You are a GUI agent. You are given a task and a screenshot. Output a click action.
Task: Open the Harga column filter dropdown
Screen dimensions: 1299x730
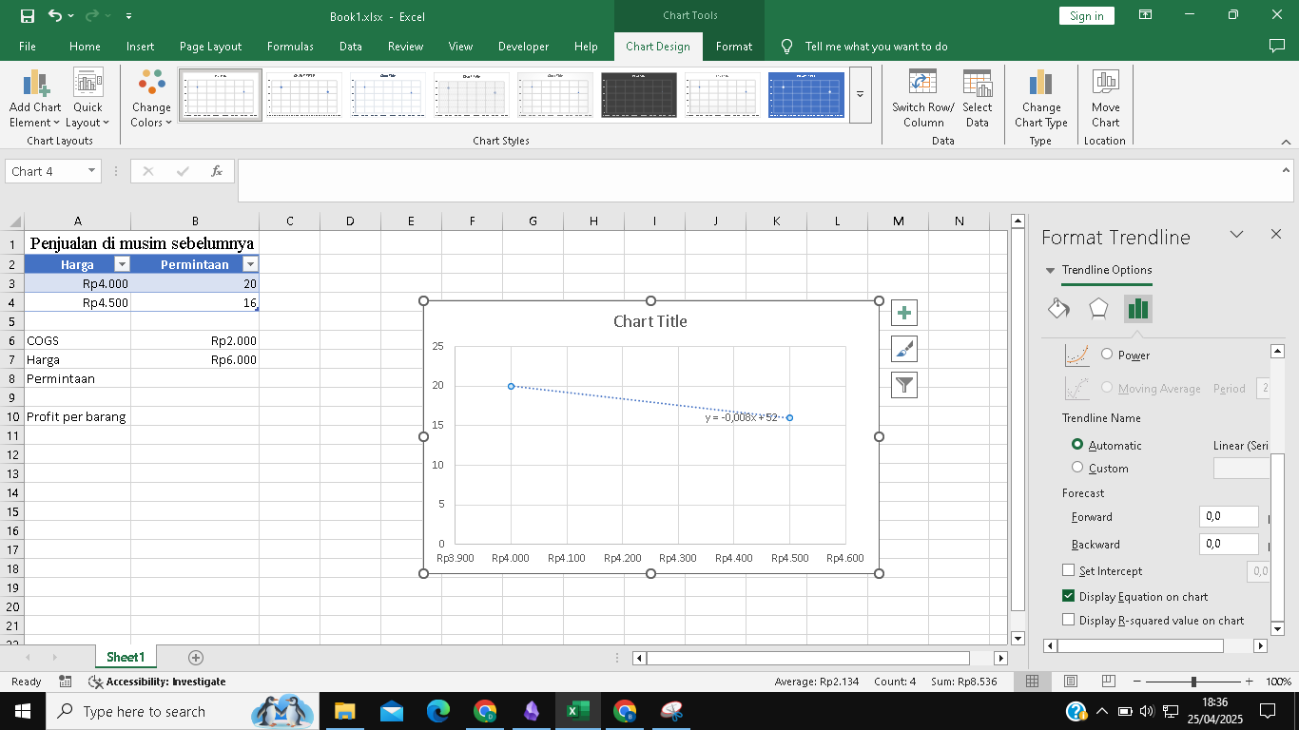click(x=121, y=264)
